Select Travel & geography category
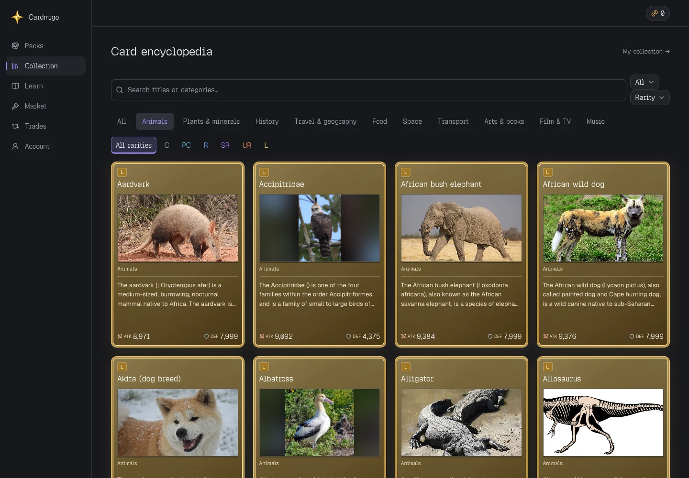689x478 pixels. (325, 121)
